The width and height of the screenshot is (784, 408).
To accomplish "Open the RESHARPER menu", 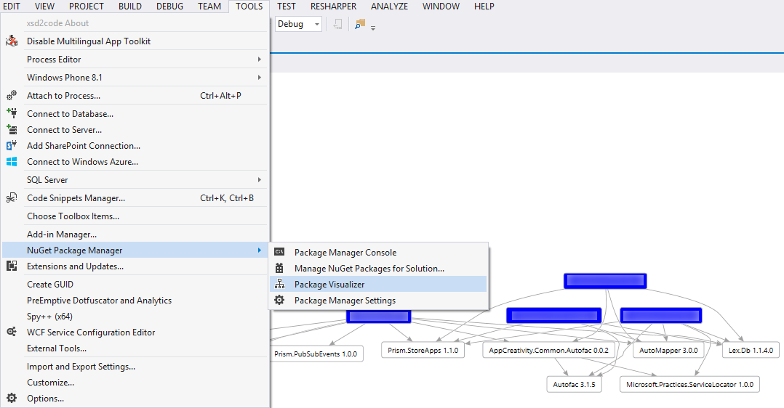I will pyautogui.click(x=334, y=7).
